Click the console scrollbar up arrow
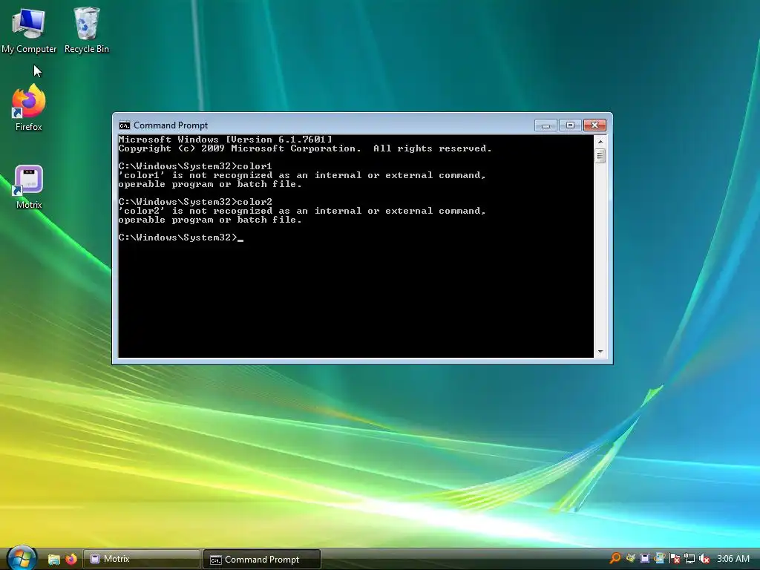Image resolution: width=760 pixels, height=570 pixels. 600,142
